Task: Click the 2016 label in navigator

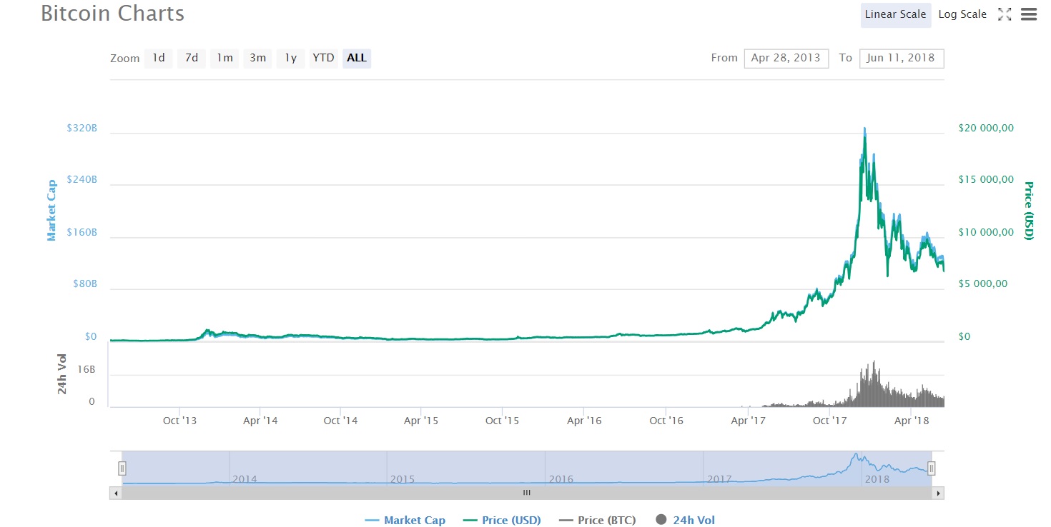Action: [561, 479]
